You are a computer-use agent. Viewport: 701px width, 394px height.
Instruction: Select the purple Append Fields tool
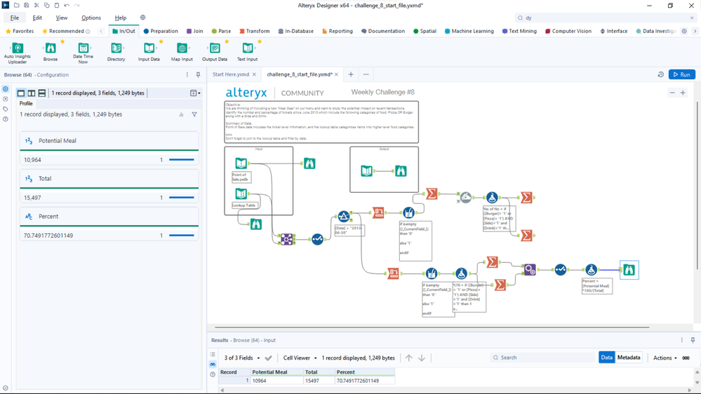click(x=530, y=270)
